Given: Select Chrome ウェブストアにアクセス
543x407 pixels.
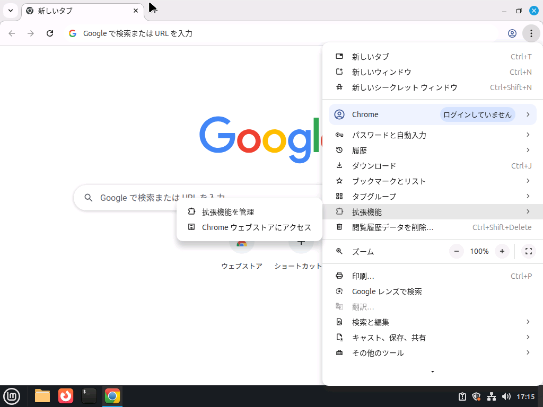Looking at the screenshot, I should point(256,227).
